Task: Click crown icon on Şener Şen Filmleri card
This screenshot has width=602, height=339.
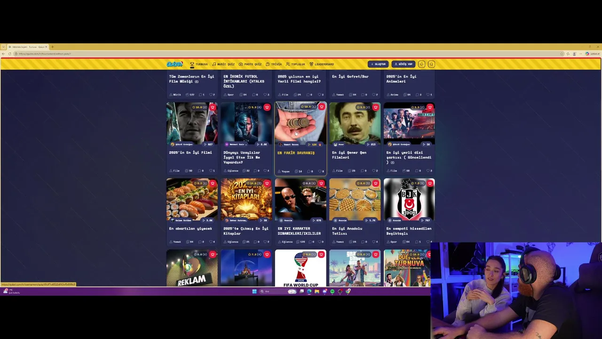Action: (375, 107)
